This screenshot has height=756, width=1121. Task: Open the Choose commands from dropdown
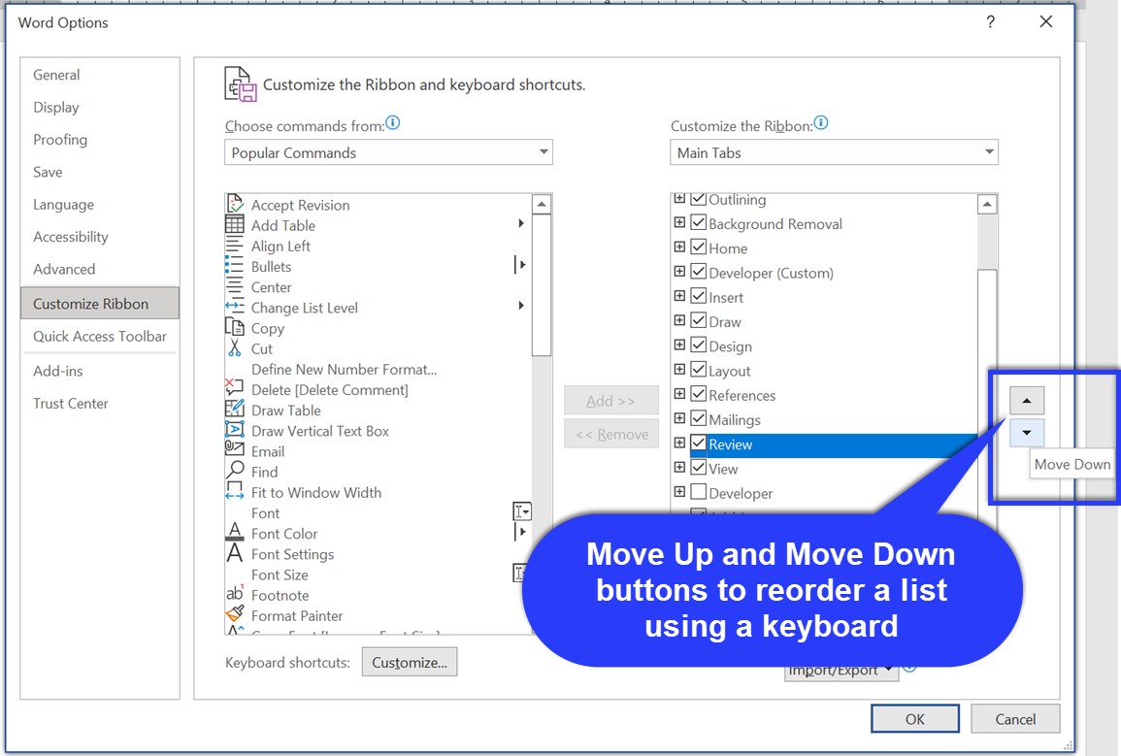388,152
